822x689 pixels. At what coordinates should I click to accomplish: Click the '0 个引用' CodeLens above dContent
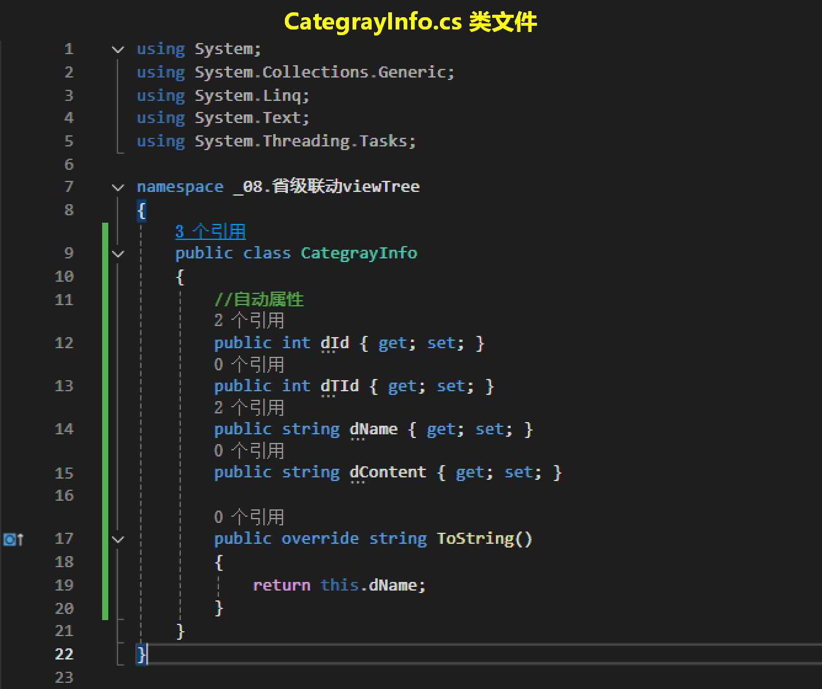[x=249, y=450]
